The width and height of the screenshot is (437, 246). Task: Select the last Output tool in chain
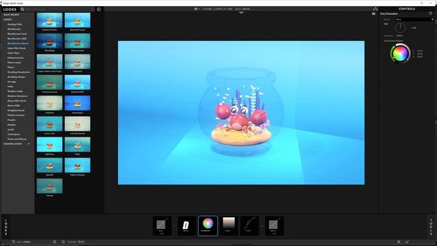click(x=274, y=225)
